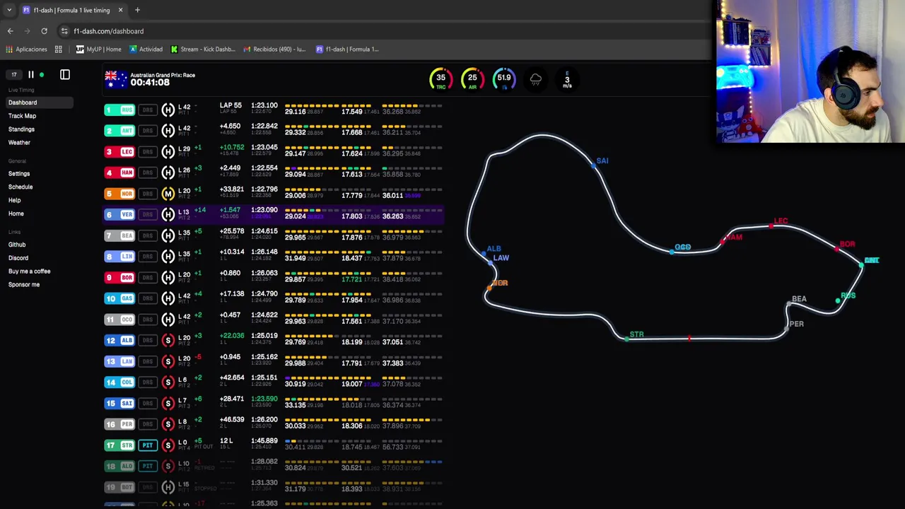Click the PIT indicator for STR
905x509 pixels.
(147, 445)
